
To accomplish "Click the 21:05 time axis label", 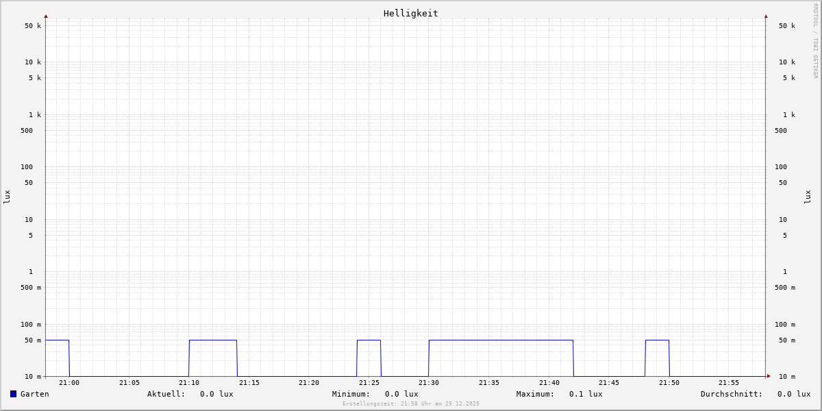I will coord(129,383).
